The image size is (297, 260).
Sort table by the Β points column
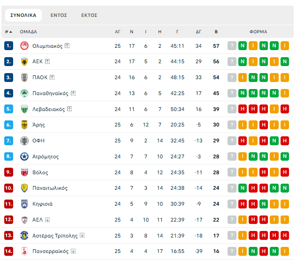(x=216, y=32)
